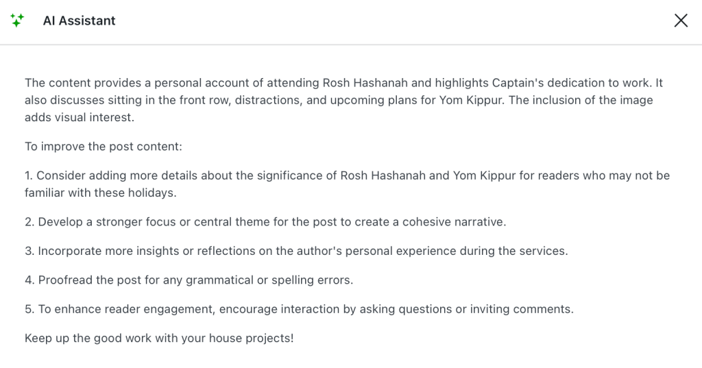Click the phrase "familiar with these holidays"
The image size is (702, 368).
(x=101, y=193)
